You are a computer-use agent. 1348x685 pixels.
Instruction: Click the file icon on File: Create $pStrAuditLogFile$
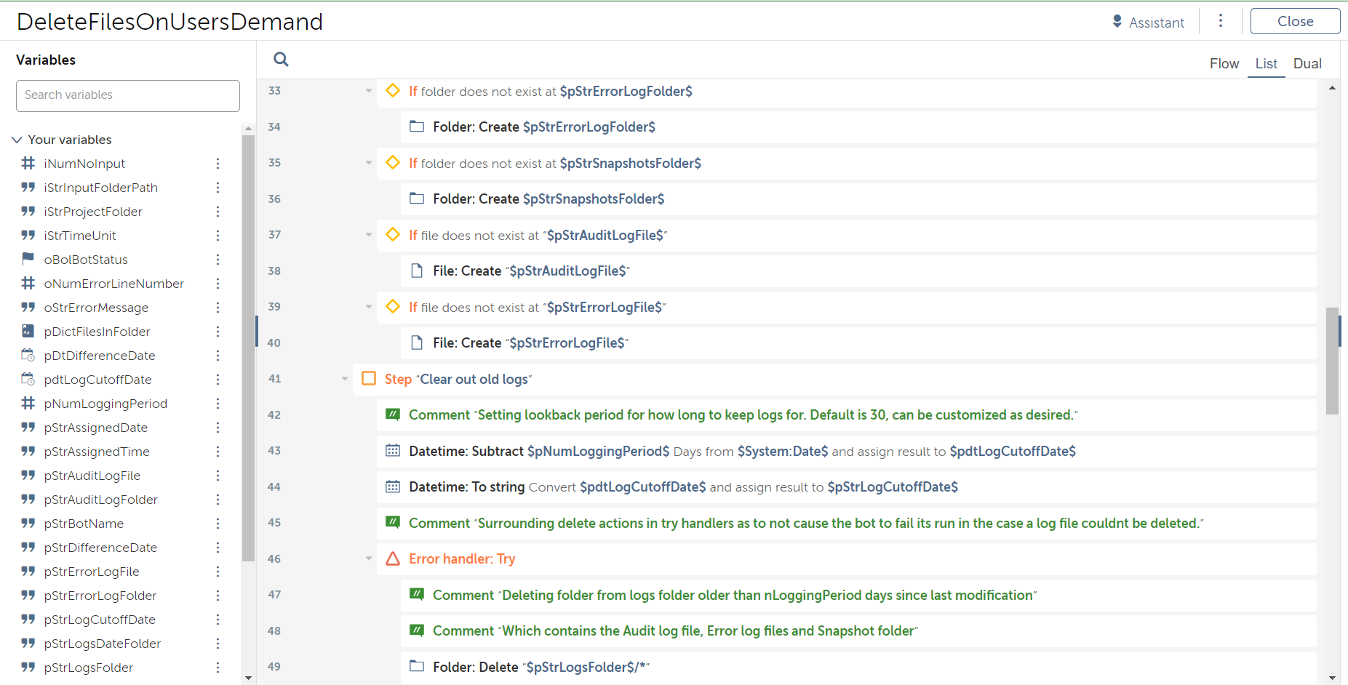point(417,271)
